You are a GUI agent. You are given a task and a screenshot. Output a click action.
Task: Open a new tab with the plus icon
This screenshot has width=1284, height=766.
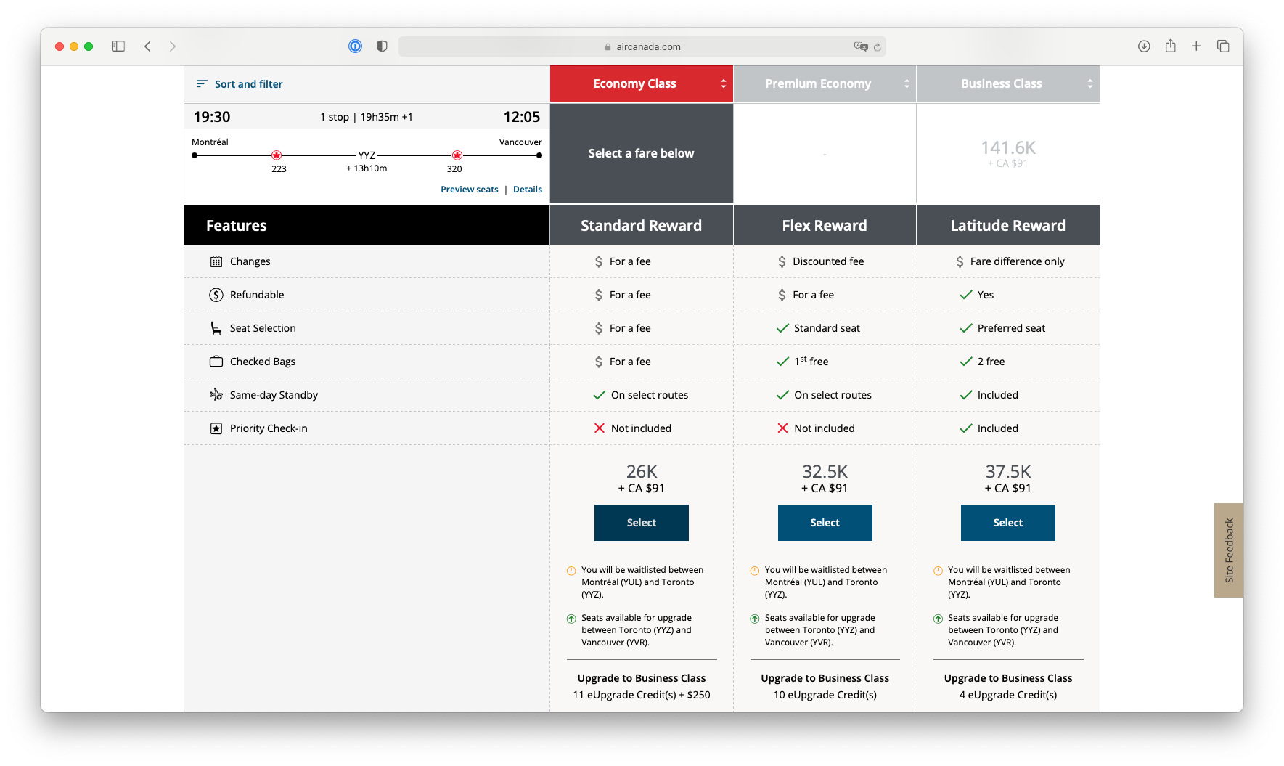1196,46
